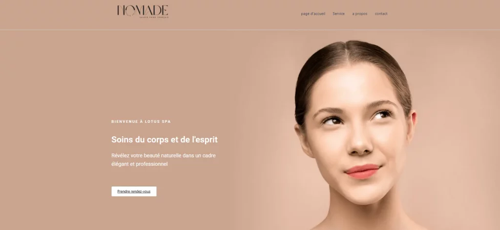Open the "page d'accueil" navigation link
The width and height of the screenshot is (500, 230).
(313, 14)
